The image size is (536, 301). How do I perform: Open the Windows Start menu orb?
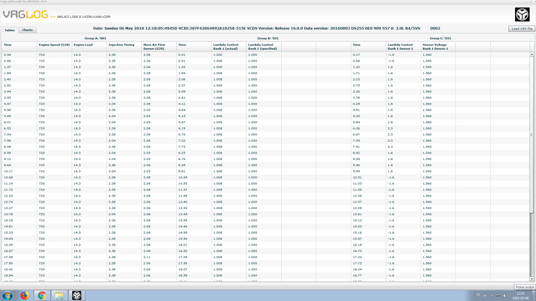7,296
